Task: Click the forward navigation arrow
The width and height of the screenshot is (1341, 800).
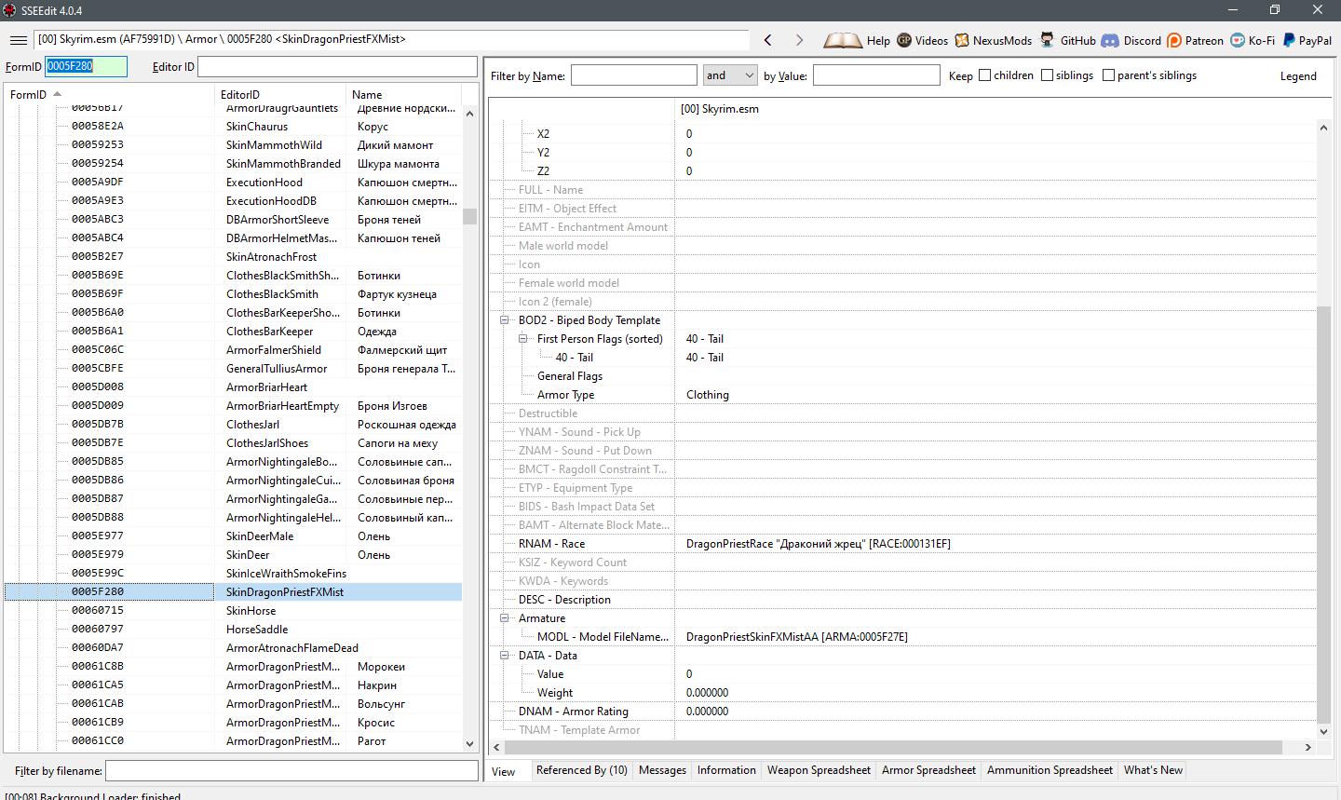Action: tap(799, 40)
